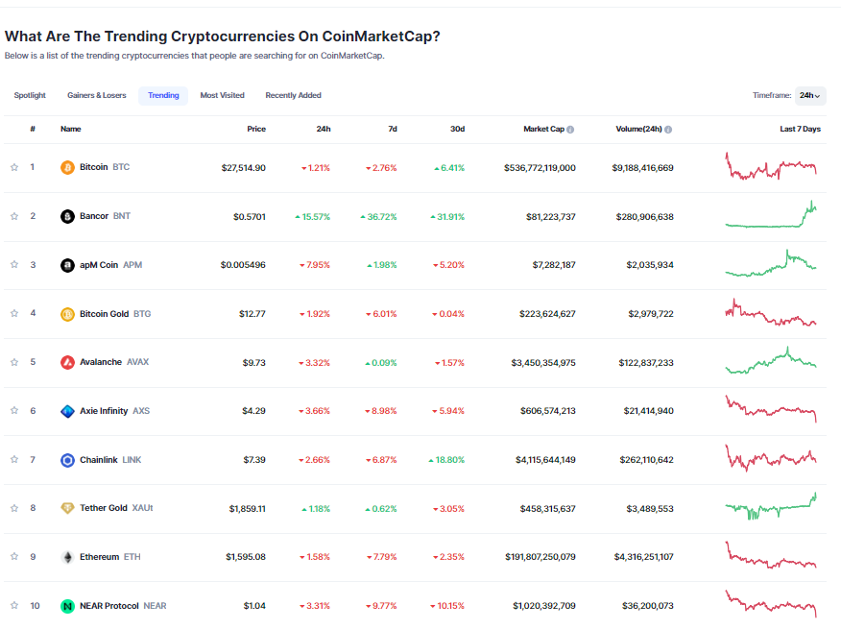841x629 pixels.
Task: Click the Tether Gold logo icon
Action: tap(67, 508)
